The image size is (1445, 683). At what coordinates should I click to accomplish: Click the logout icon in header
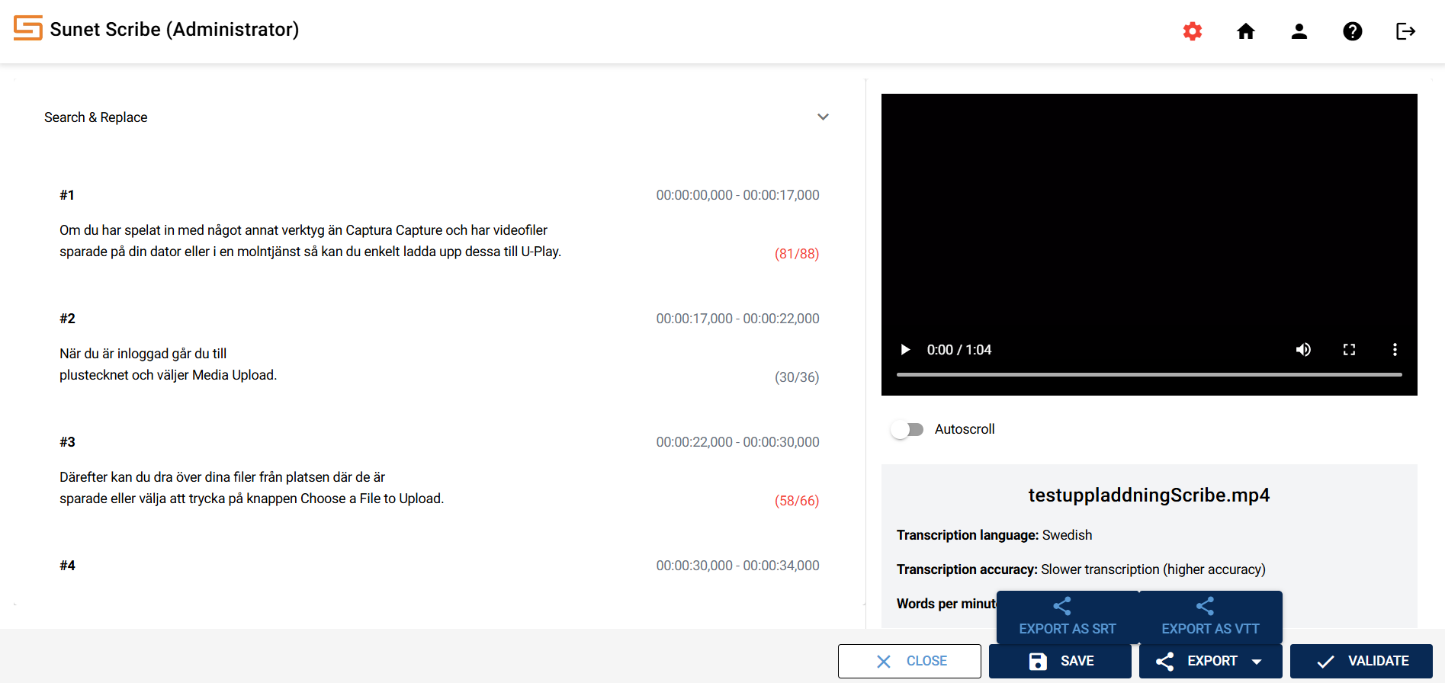[x=1405, y=31]
